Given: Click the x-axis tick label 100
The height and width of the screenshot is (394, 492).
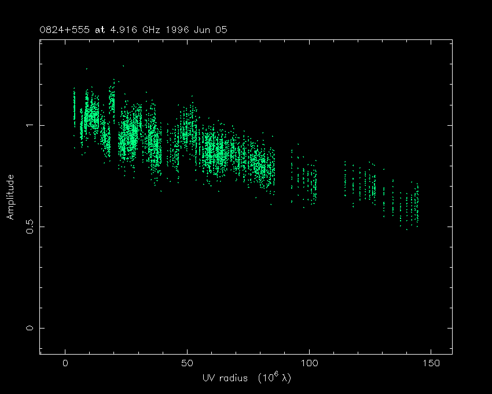Looking at the screenshot, I should (309, 363).
